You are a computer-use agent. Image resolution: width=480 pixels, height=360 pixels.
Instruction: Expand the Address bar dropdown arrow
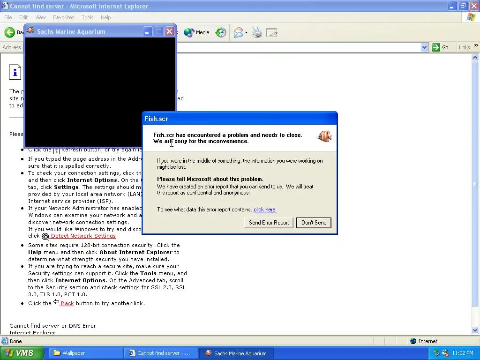[x=424, y=47]
